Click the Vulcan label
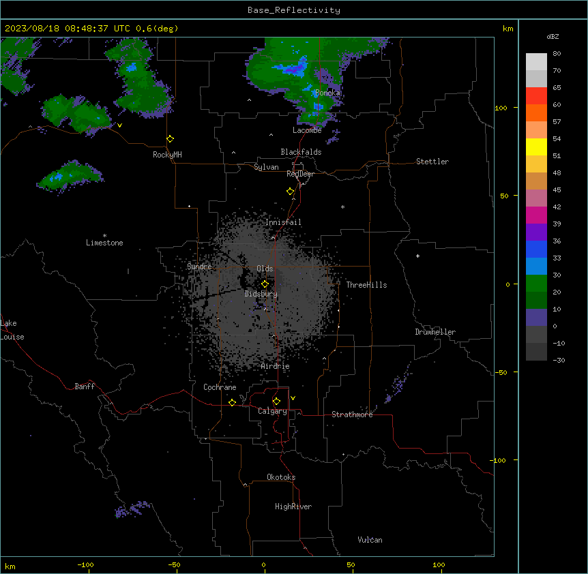 (x=370, y=540)
